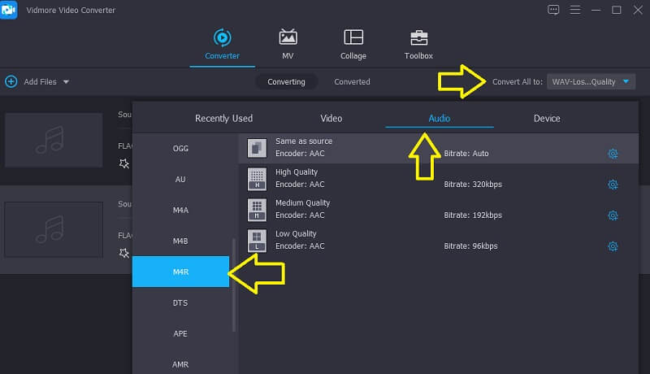This screenshot has width=650, height=374.
Task: Select the first audio file thumbnail
Action: [x=54, y=140]
